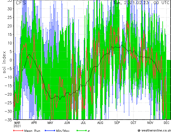171x132 pixels.
Task: Click the 00 UTC time label
Action: tap(162, 3)
